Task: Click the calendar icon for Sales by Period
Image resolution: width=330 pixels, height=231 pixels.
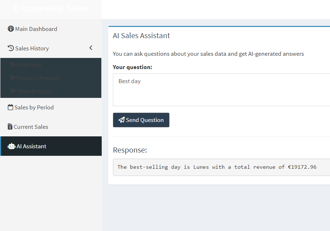Action: [x=10, y=107]
